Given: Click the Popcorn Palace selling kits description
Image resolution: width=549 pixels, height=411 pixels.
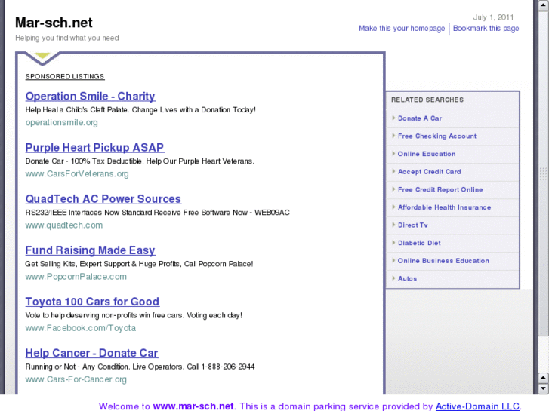Looking at the screenshot, I should [x=139, y=264].
